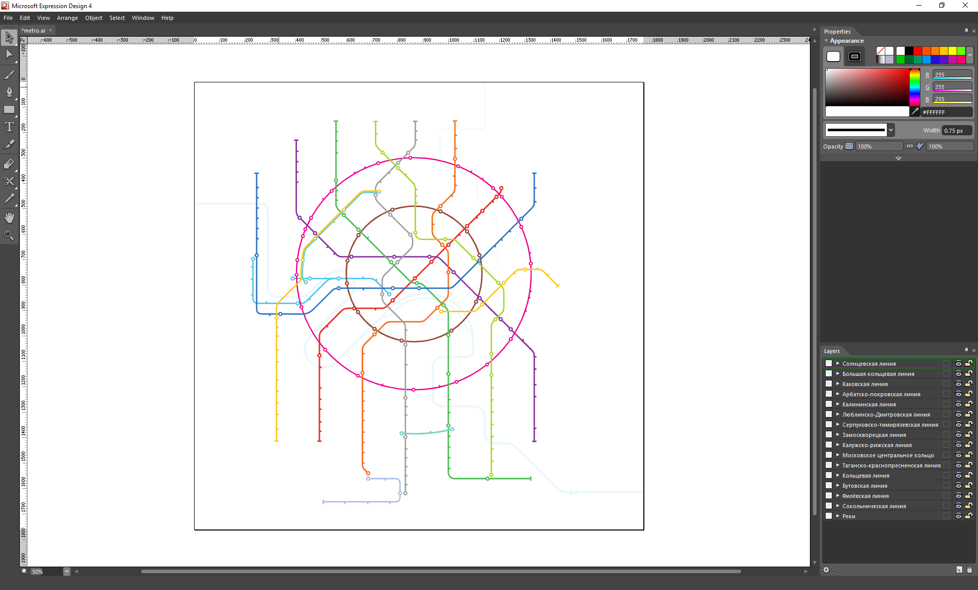
Task: Toggle visibility of Кольцевая линия layer
Action: pos(958,476)
